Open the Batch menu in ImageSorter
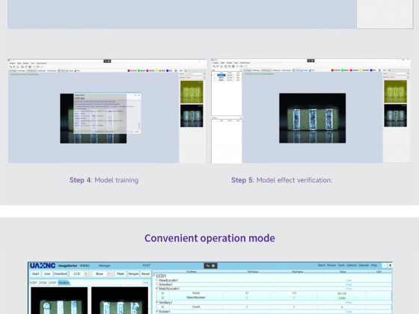The width and height of the screenshot is (419, 314). pyautogui.click(x=322, y=265)
